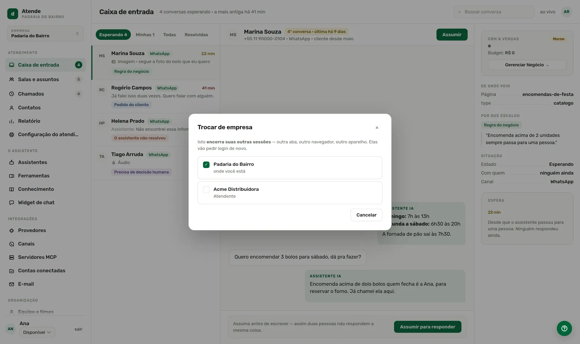Click the Salas e assuntos people icon
The image size is (580, 344).
pos(12,79)
